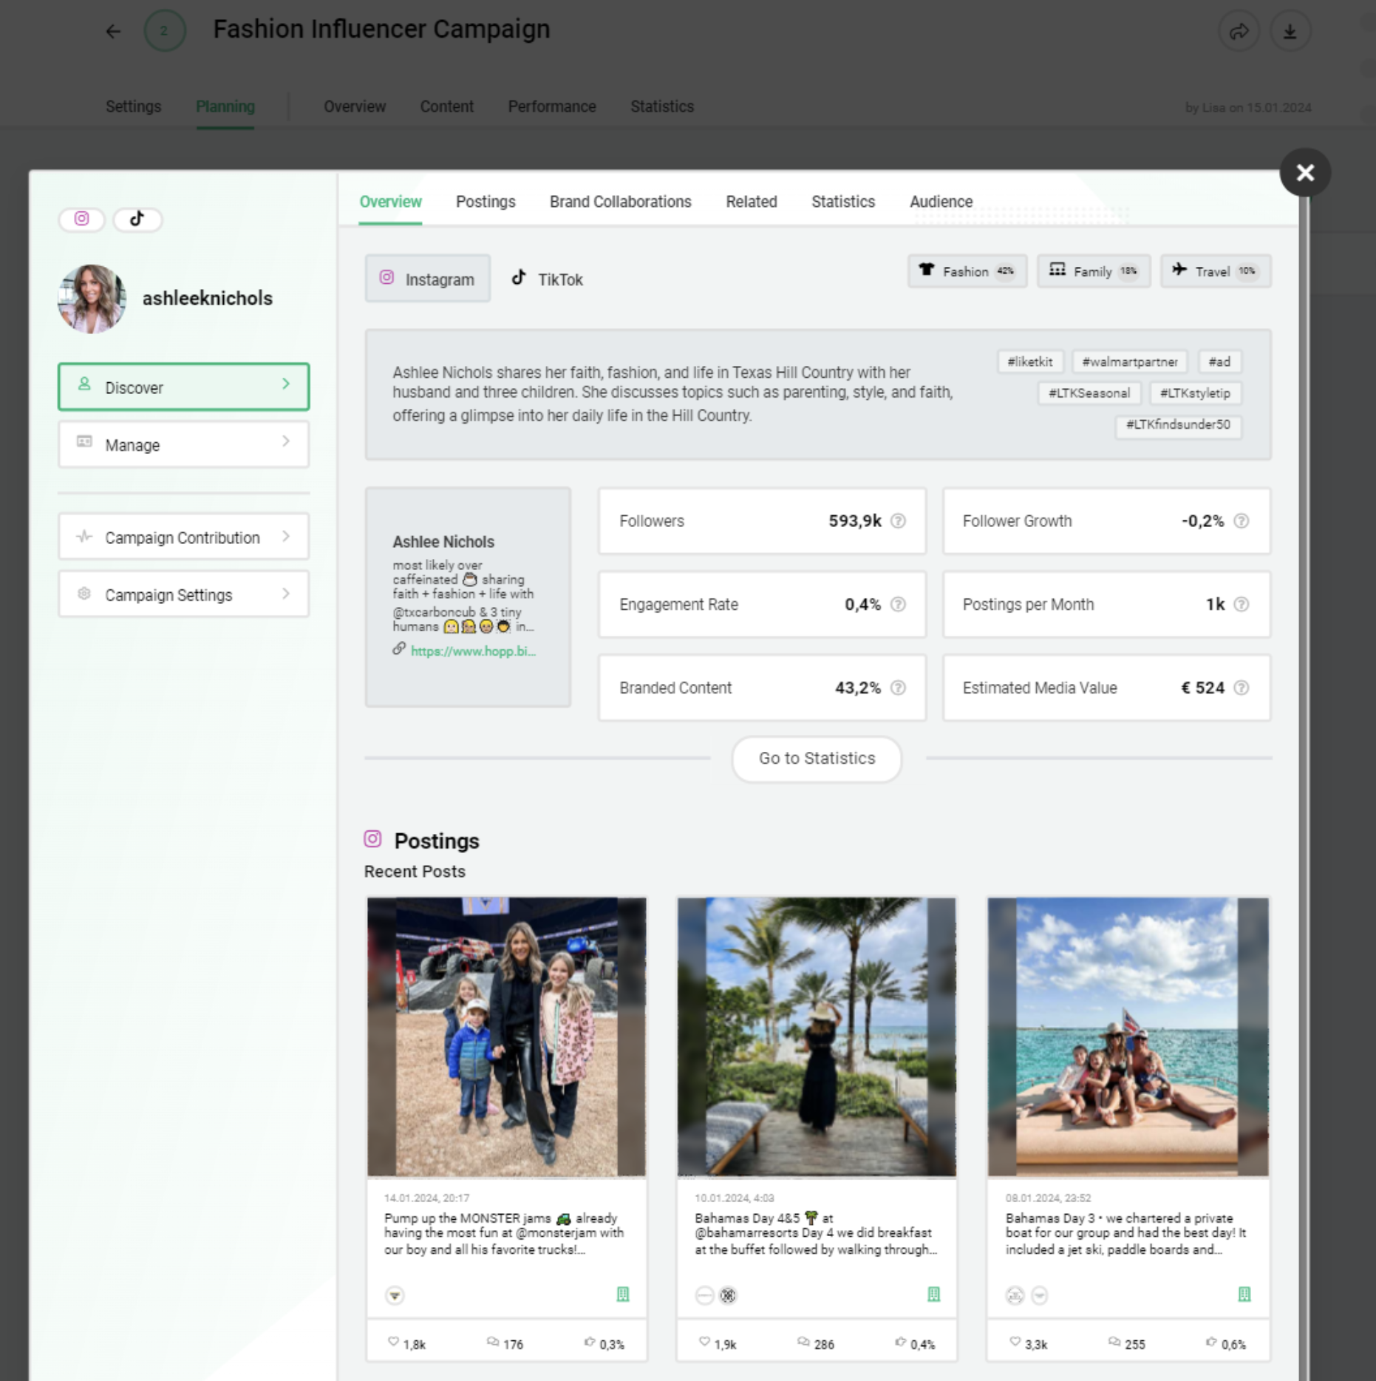Viewport: 1376px width, 1381px height.
Task: Open Campaign Settings via its gear icon
Action: pos(84,594)
